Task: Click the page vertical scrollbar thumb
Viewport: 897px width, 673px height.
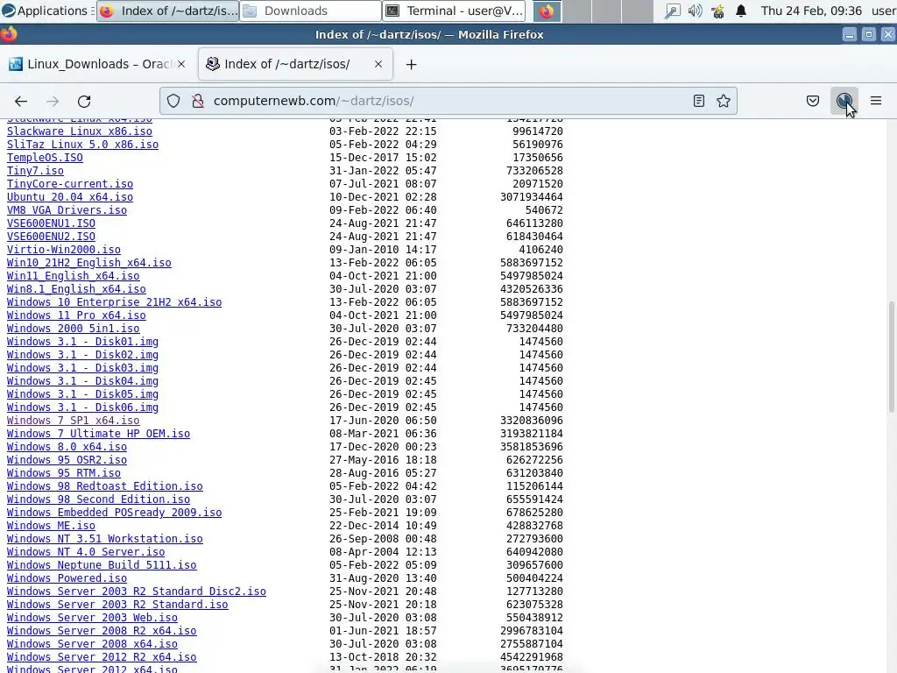Action: point(891,356)
